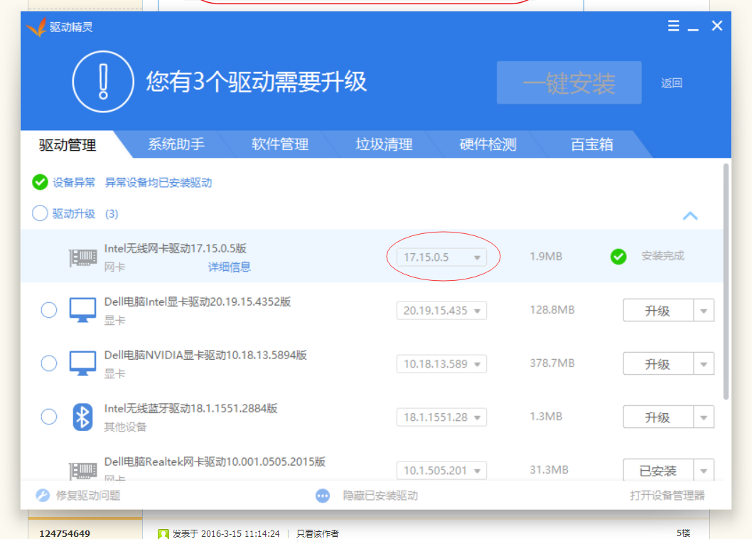Collapse the 驱动升级 section chevron
752x539 pixels.
point(690,216)
